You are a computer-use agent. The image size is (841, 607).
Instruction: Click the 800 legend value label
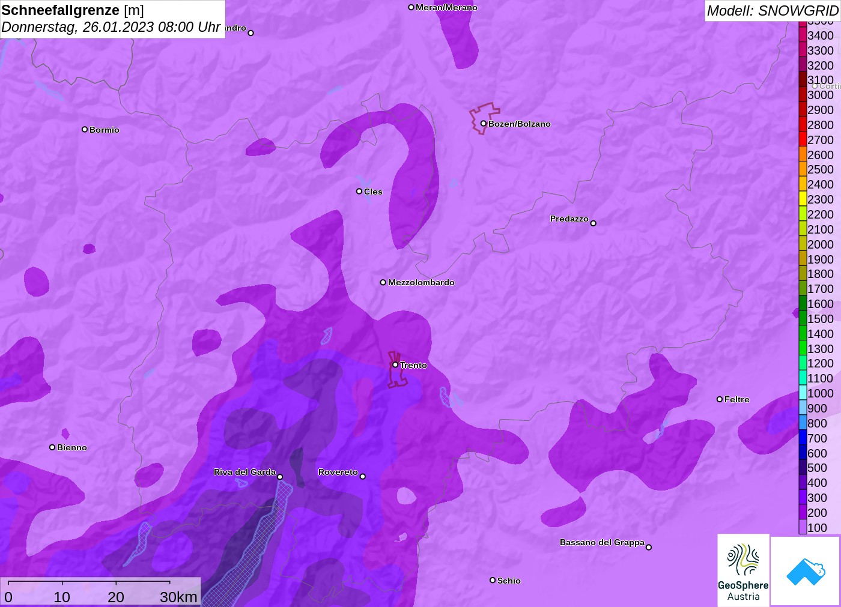tap(817, 423)
